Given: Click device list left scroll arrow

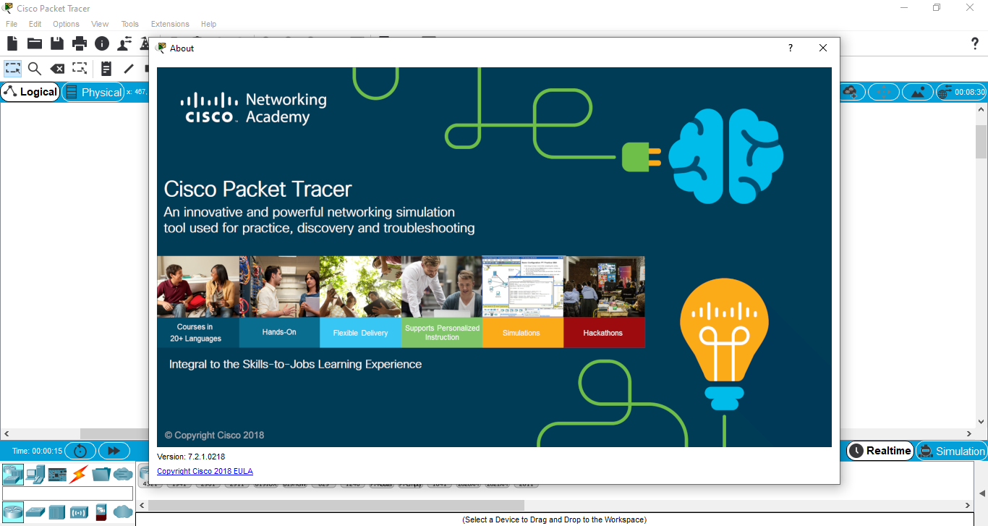Looking at the screenshot, I should pos(141,505).
